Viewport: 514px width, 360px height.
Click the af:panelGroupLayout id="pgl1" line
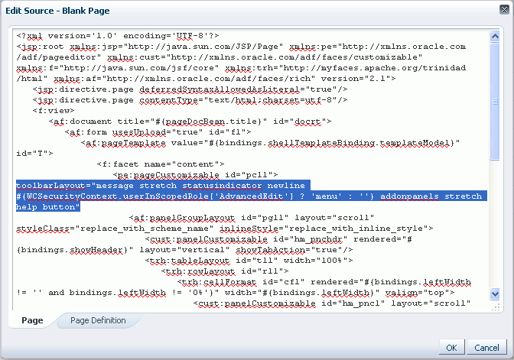pyautogui.click(x=252, y=218)
